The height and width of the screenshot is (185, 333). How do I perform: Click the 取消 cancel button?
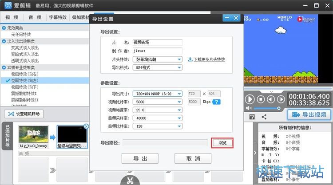coord(193,158)
